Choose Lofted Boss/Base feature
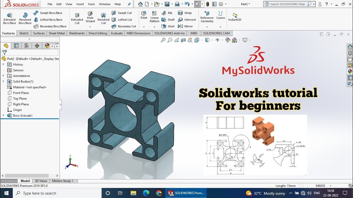 48,20
